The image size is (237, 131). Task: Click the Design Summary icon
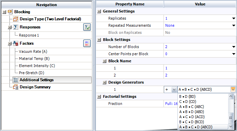coord(16,87)
